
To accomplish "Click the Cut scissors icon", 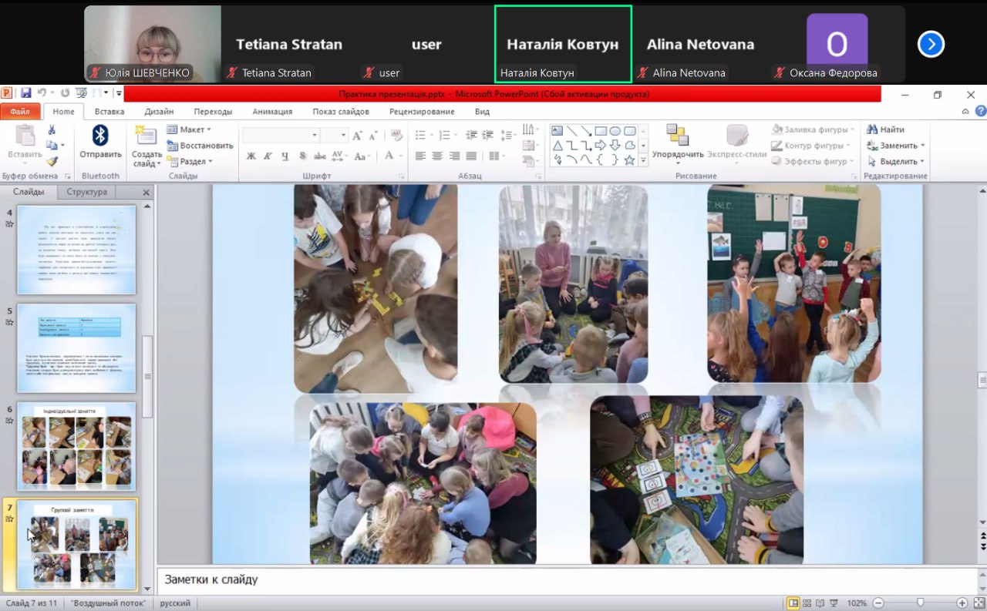I will point(52,129).
